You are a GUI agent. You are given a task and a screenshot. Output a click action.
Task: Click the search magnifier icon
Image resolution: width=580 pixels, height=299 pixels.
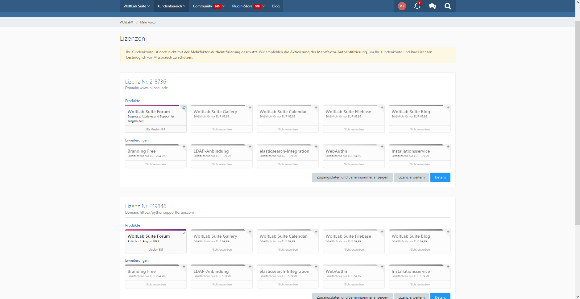point(448,6)
